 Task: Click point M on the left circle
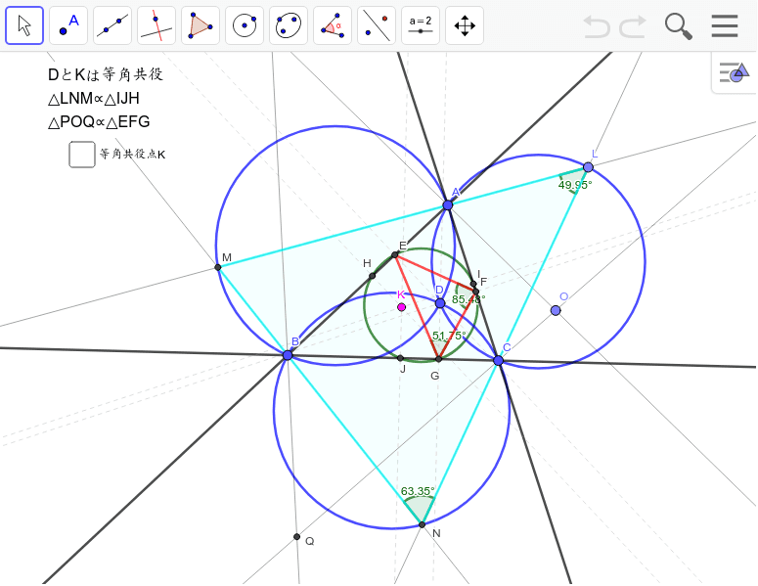click(x=217, y=267)
